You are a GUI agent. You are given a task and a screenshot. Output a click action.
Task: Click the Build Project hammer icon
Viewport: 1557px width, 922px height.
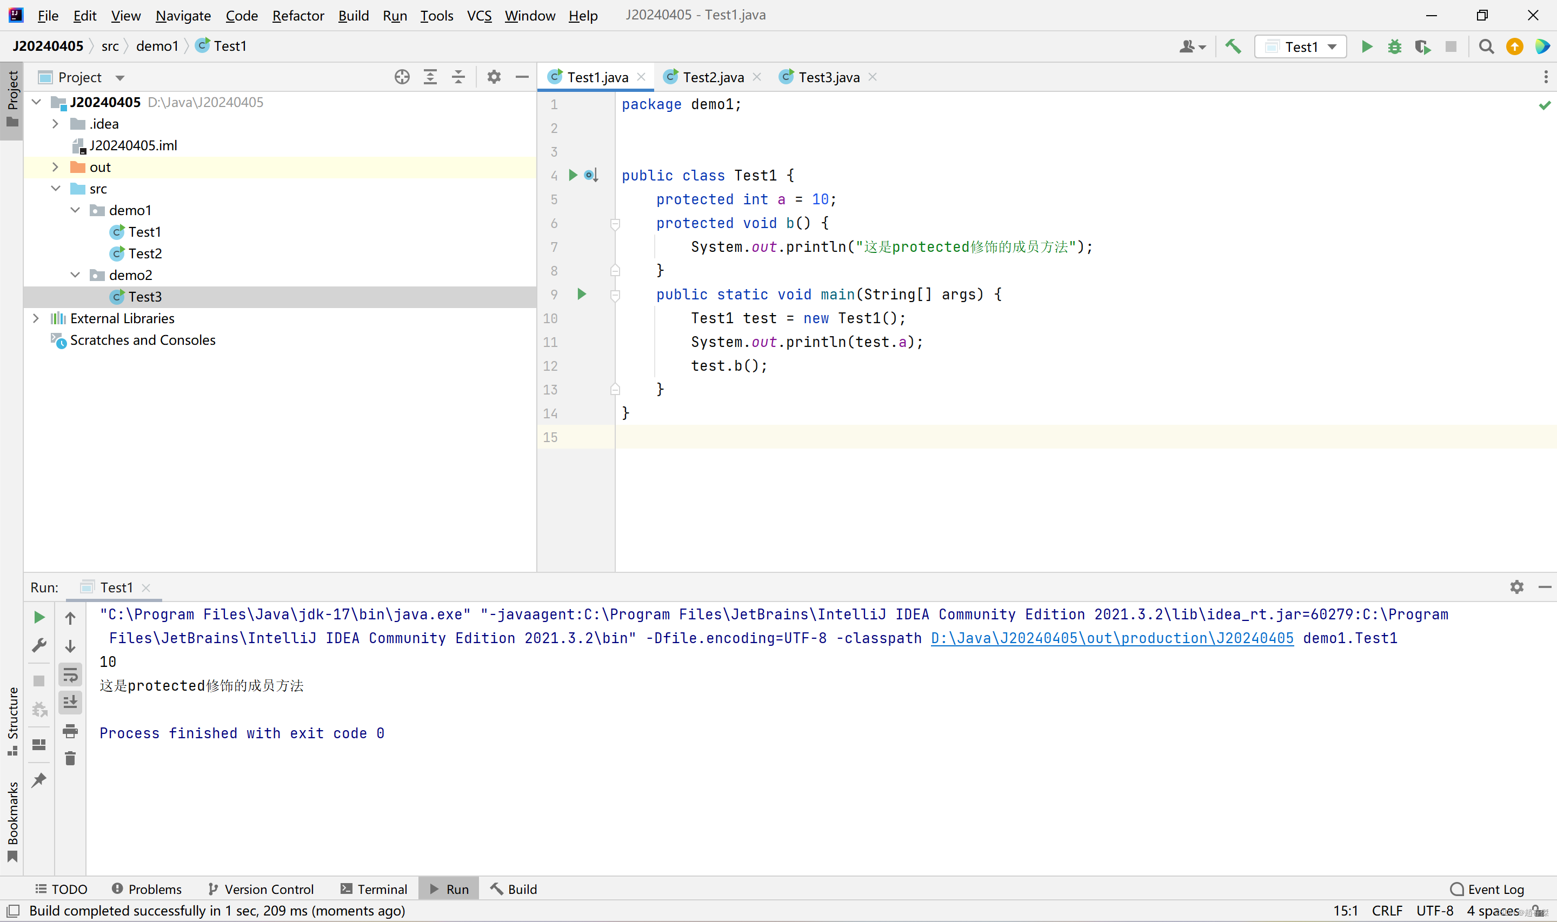pos(1233,46)
